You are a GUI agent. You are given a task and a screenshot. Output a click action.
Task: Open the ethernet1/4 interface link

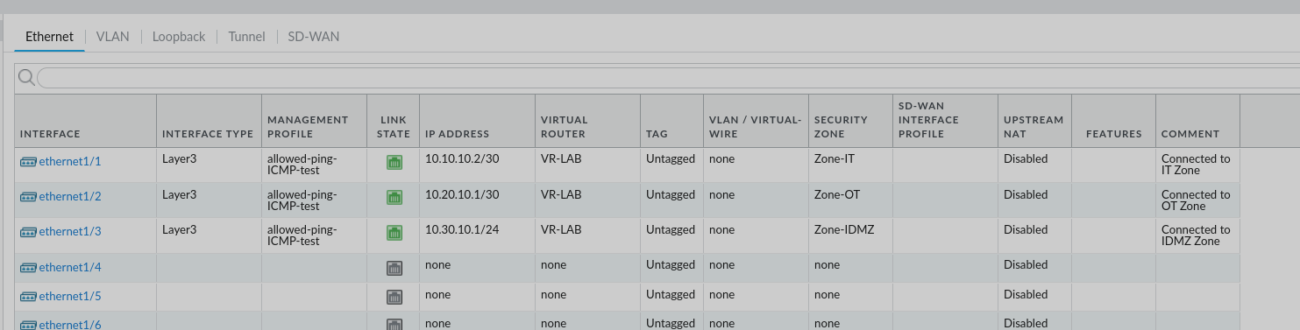coord(70,268)
